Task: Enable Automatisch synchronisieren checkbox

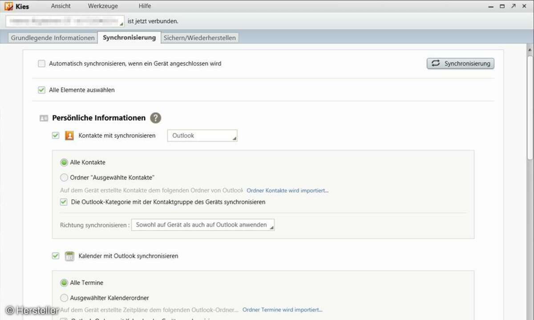Action: click(x=42, y=64)
